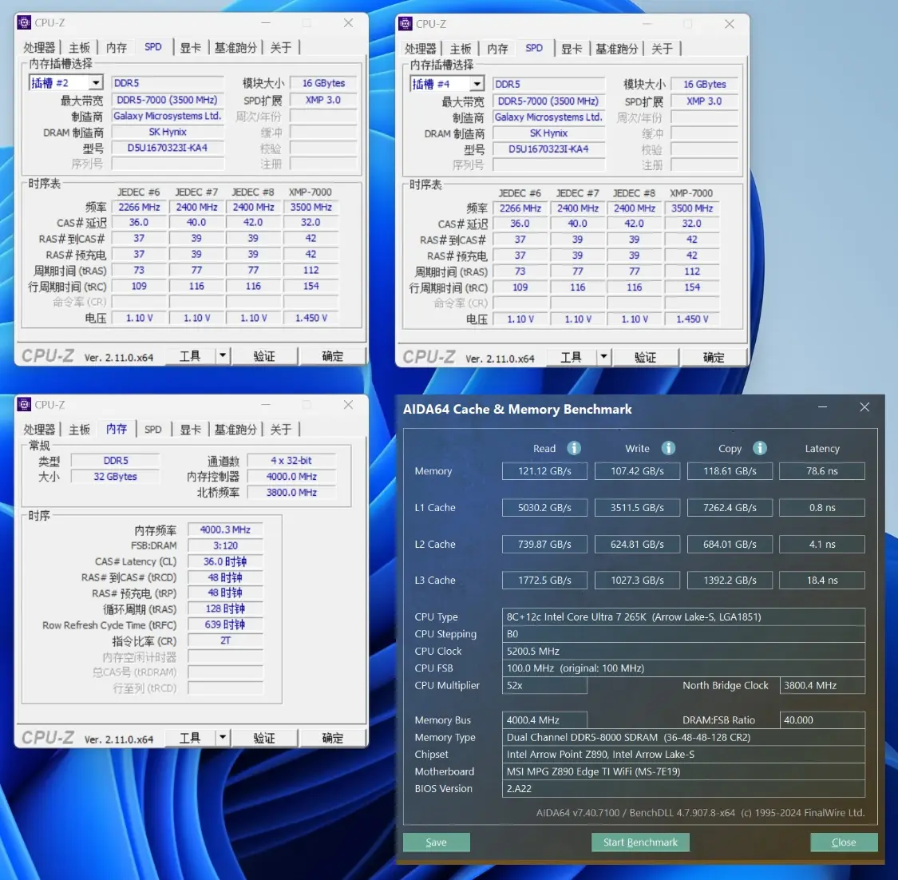Click Memory Read value 121.12 GB/s
The width and height of the screenshot is (898, 880).
(544, 471)
